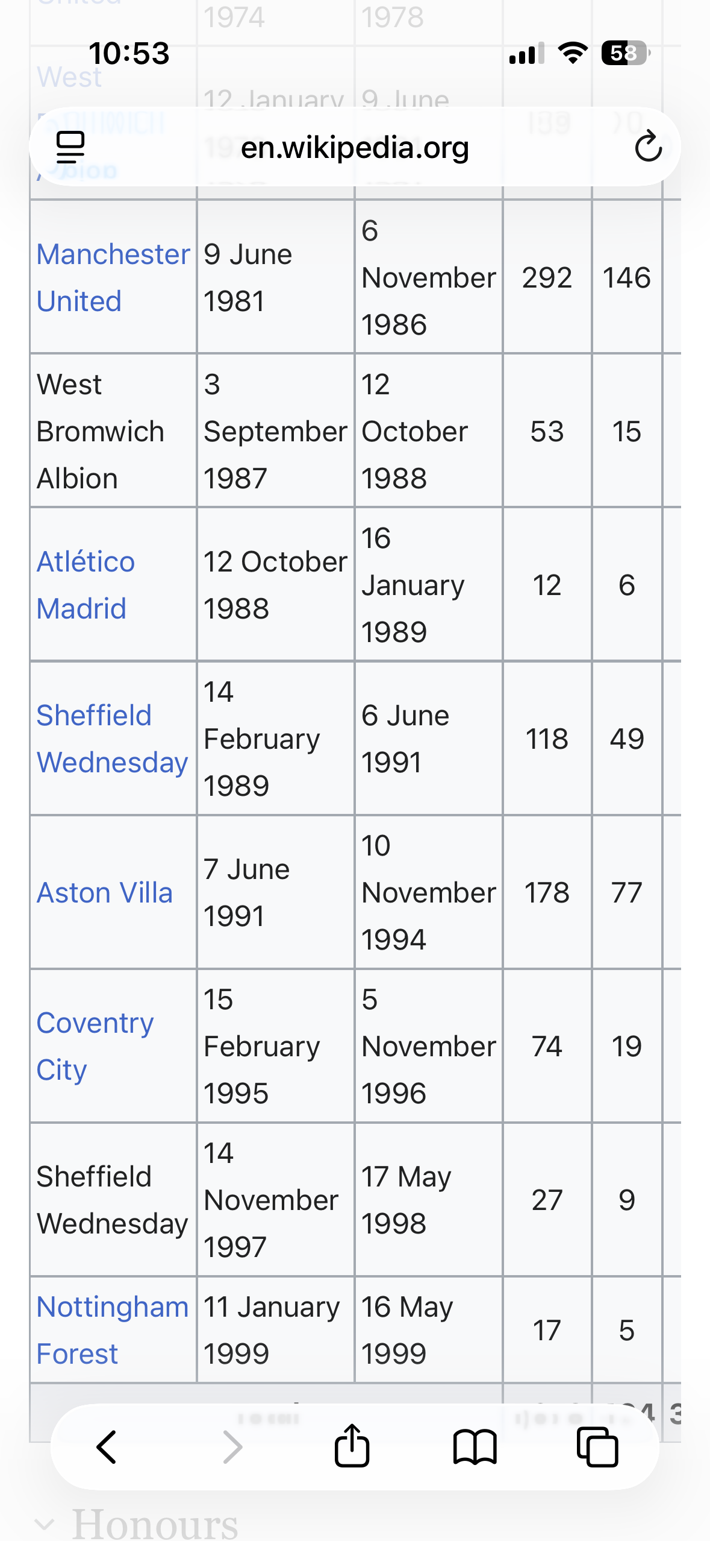710x1541 pixels.
Task: Tap the 292 games cell
Action: 547,277
